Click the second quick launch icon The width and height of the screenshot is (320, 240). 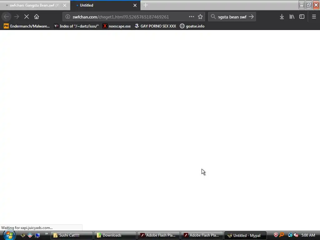pos(30,236)
